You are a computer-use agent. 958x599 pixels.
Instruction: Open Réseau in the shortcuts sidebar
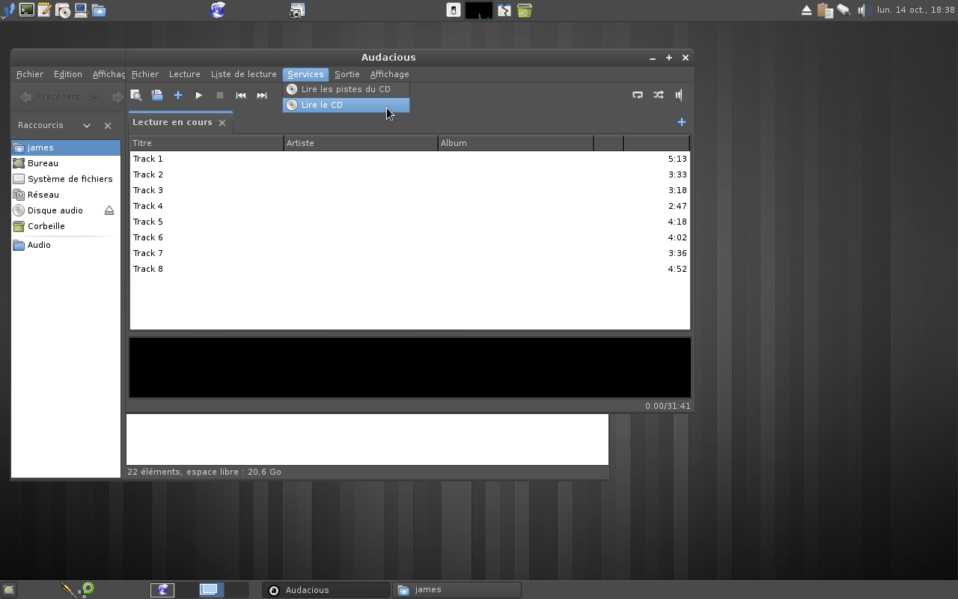66,195
